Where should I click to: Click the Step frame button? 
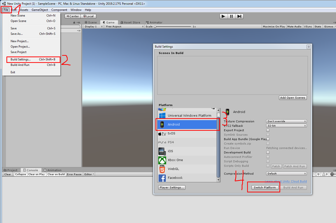239,16
